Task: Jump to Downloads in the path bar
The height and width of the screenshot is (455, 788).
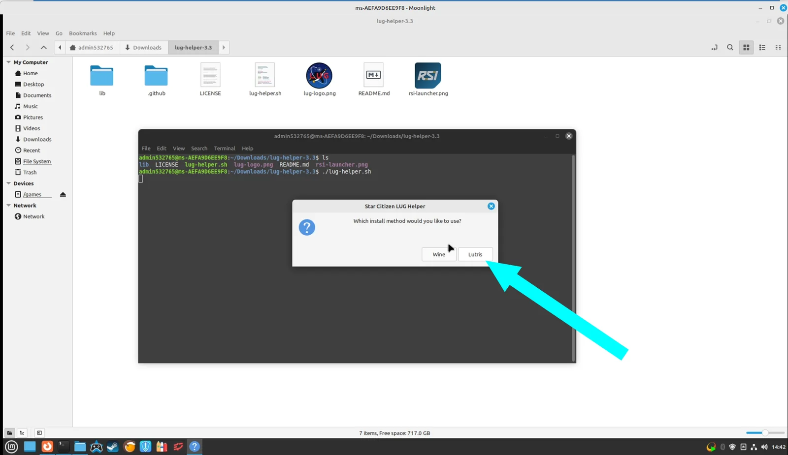Action: coord(143,48)
